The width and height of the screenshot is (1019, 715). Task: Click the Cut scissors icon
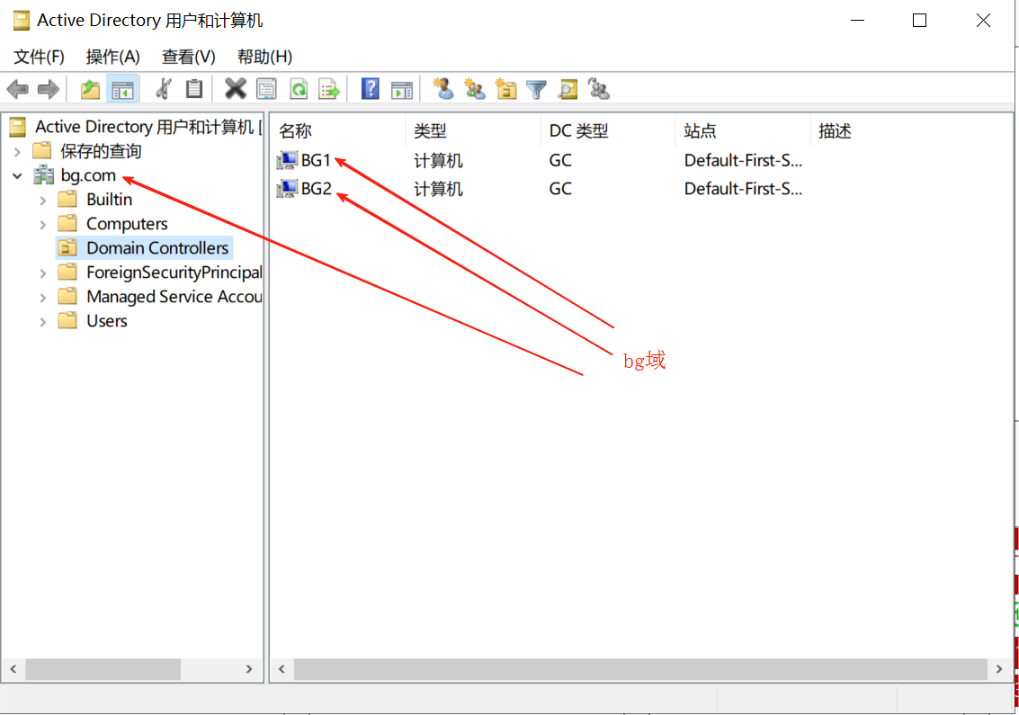coord(164,88)
